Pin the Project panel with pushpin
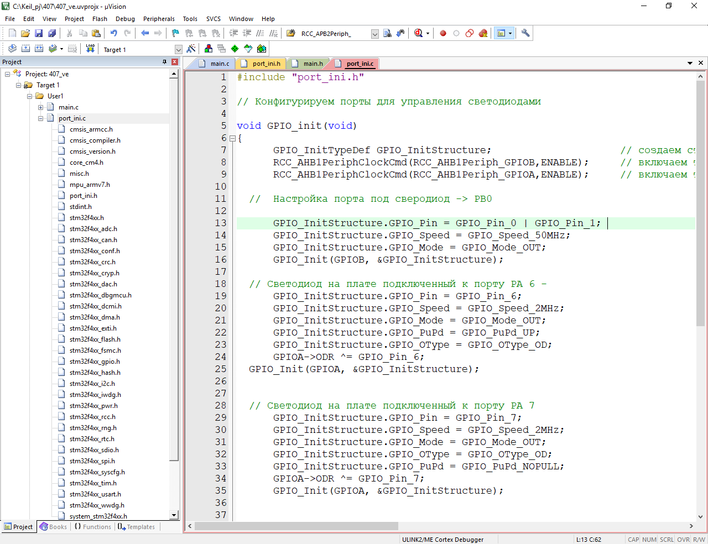The height and width of the screenshot is (544, 708). pyautogui.click(x=165, y=62)
